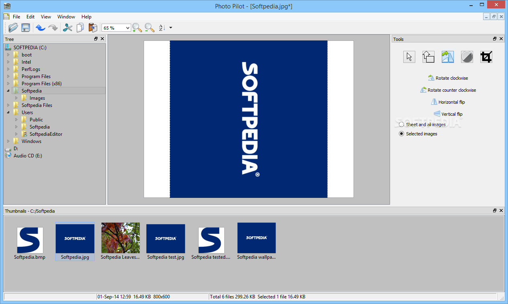Image resolution: width=508 pixels, height=304 pixels.
Task: Expand the PerfLogs folder
Action: 8,69
